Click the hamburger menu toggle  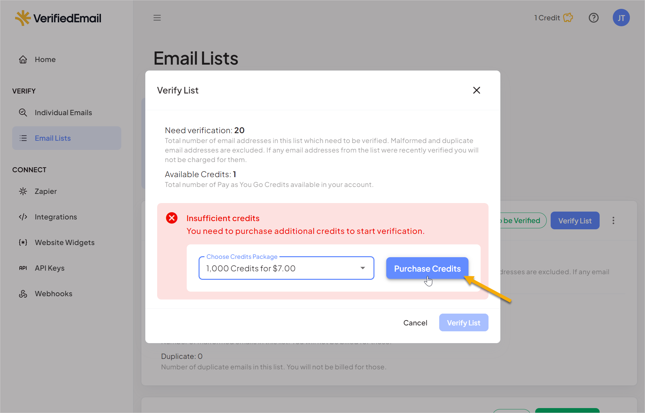tap(157, 17)
